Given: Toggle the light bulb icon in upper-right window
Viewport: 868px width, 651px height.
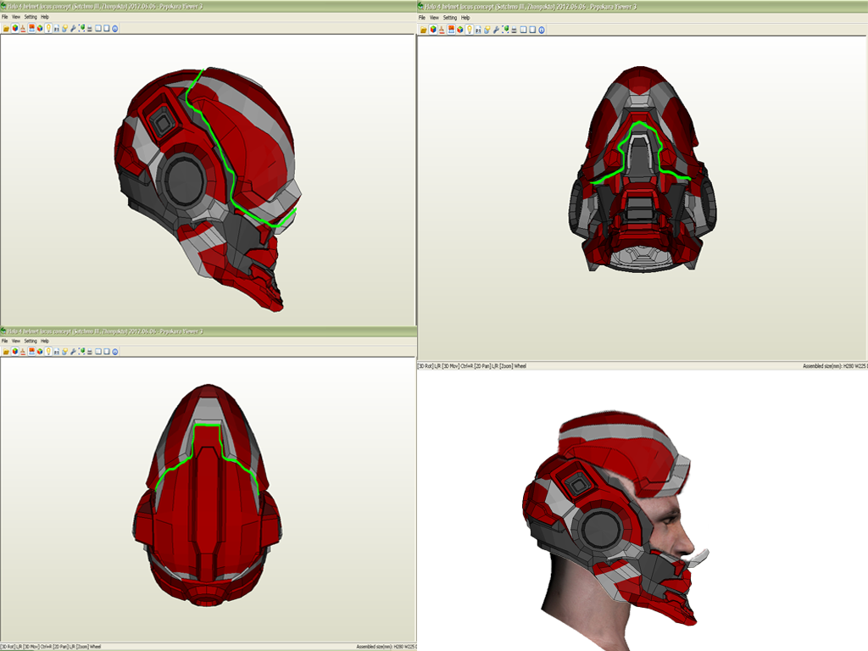Looking at the screenshot, I should [469, 30].
